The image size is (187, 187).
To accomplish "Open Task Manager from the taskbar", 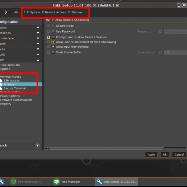I will click(x=66, y=182).
